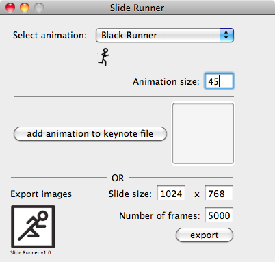Click the add animation to keynote file button
The height and width of the screenshot is (262, 275).
coord(90,133)
